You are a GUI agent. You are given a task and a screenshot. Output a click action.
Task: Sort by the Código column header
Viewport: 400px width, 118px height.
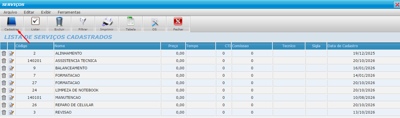[x=34, y=46]
